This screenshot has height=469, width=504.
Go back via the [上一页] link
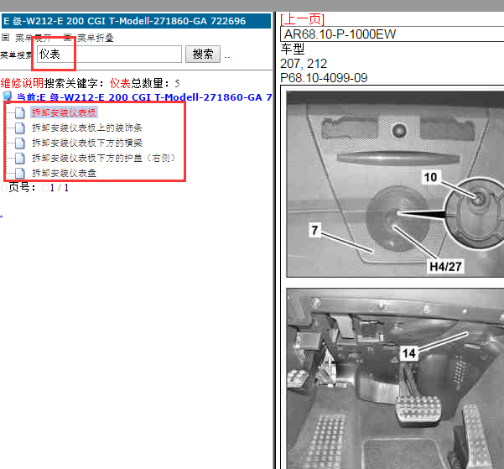pos(302,19)
